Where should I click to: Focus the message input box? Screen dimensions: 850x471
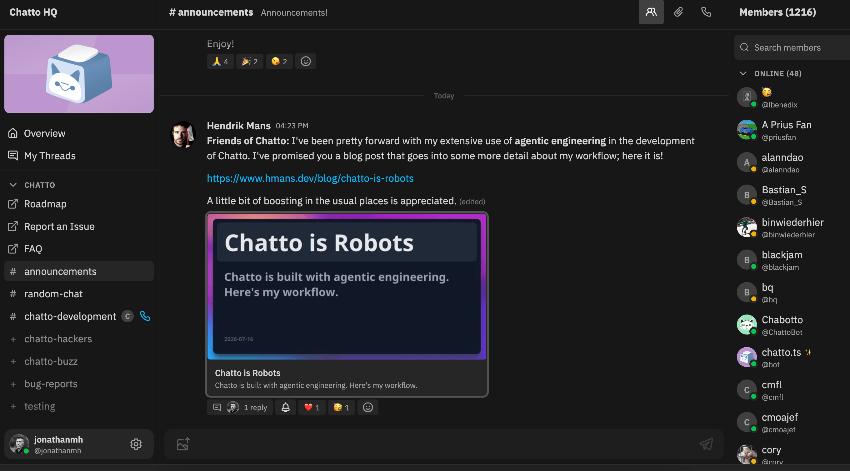pos(444,444)
